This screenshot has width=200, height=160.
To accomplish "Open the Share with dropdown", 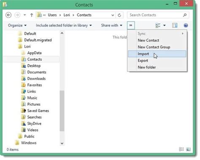I will (111, 25).
